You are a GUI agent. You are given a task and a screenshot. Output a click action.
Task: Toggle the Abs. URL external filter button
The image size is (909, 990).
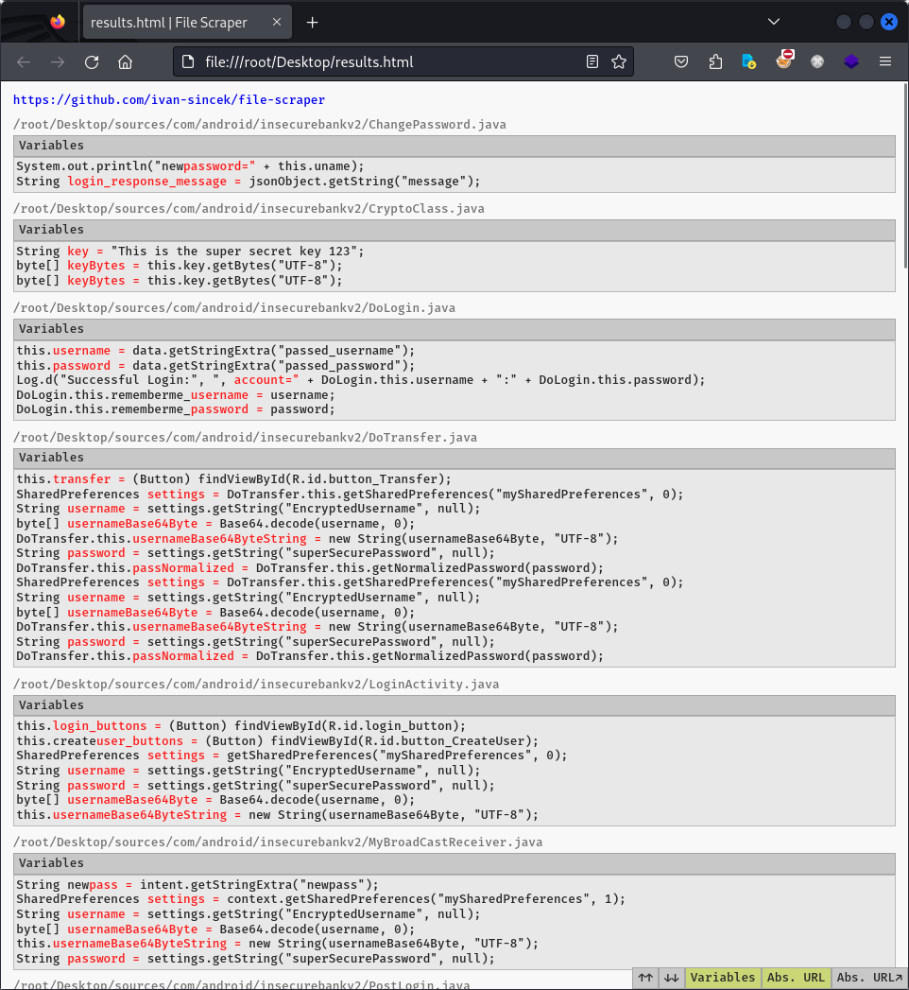click(x=866, y=978)
